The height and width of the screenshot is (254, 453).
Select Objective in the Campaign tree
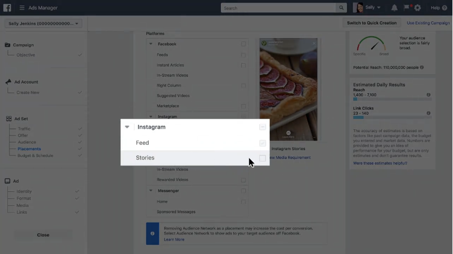click(x=26, y=55)
